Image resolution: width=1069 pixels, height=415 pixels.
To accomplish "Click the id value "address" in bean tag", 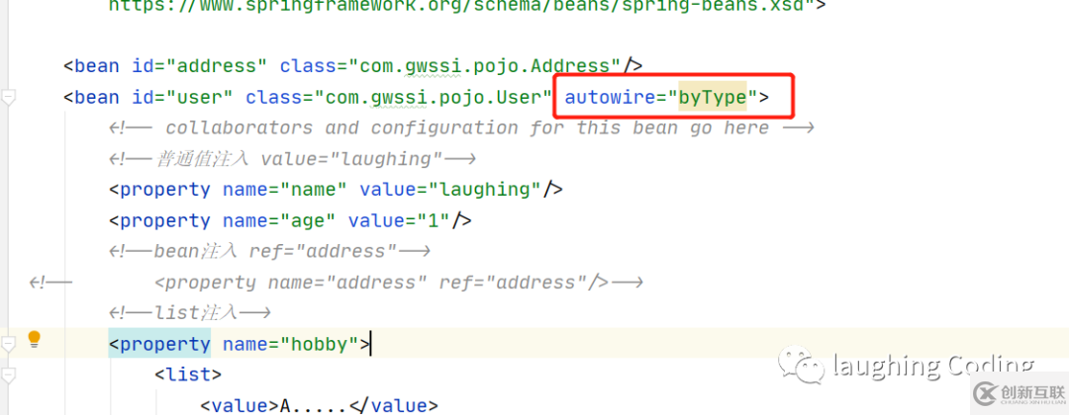I will click(216, 66).
